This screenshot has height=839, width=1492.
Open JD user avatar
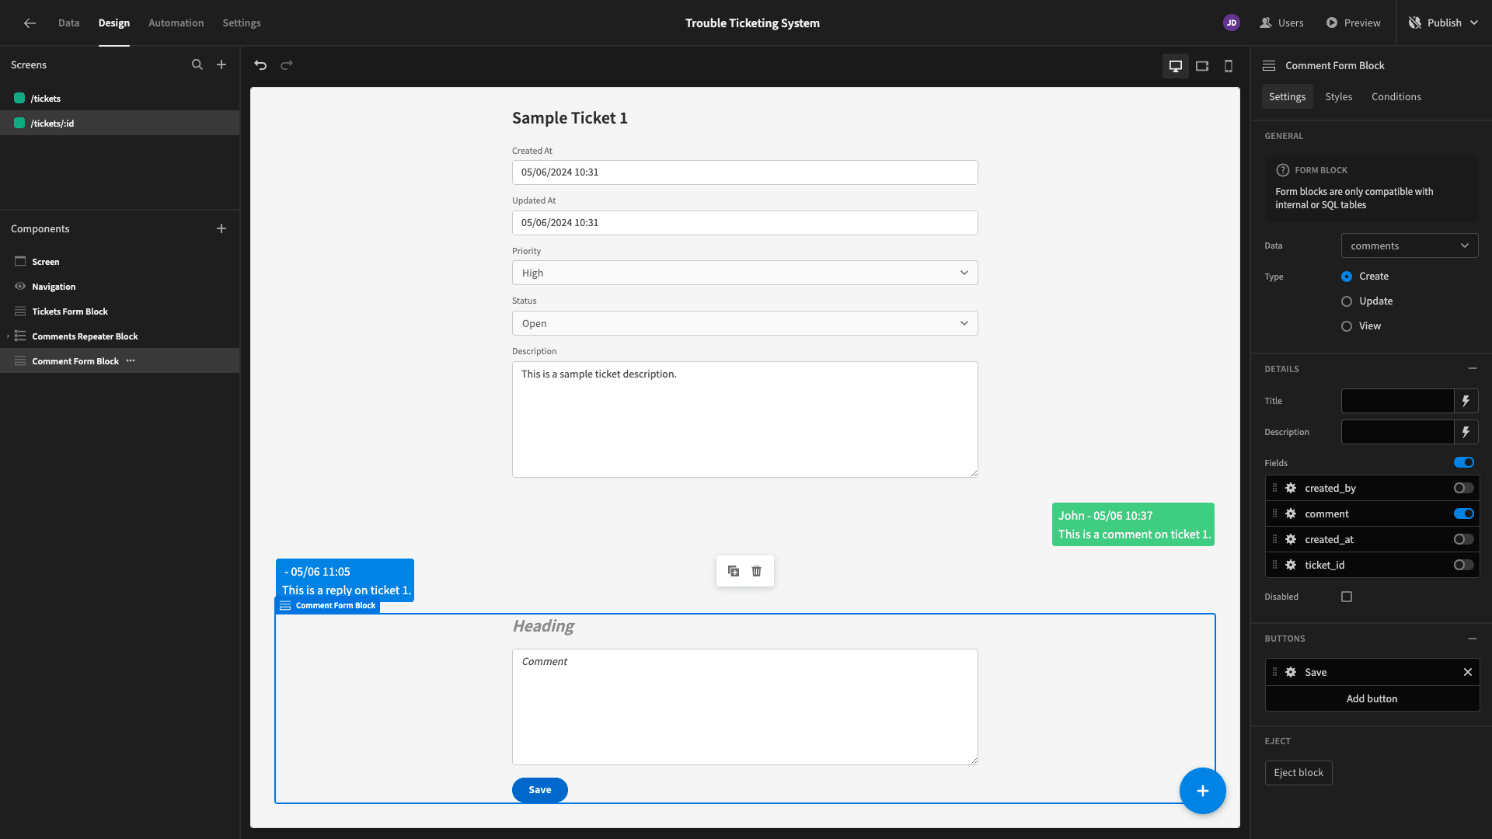1232,23
